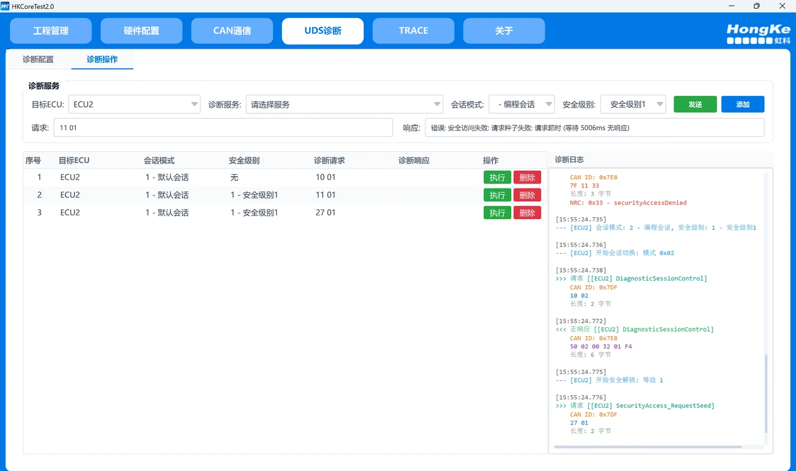Go to the TRACE tab
Viewport: 796px width, 471px height.
(413, 30)
